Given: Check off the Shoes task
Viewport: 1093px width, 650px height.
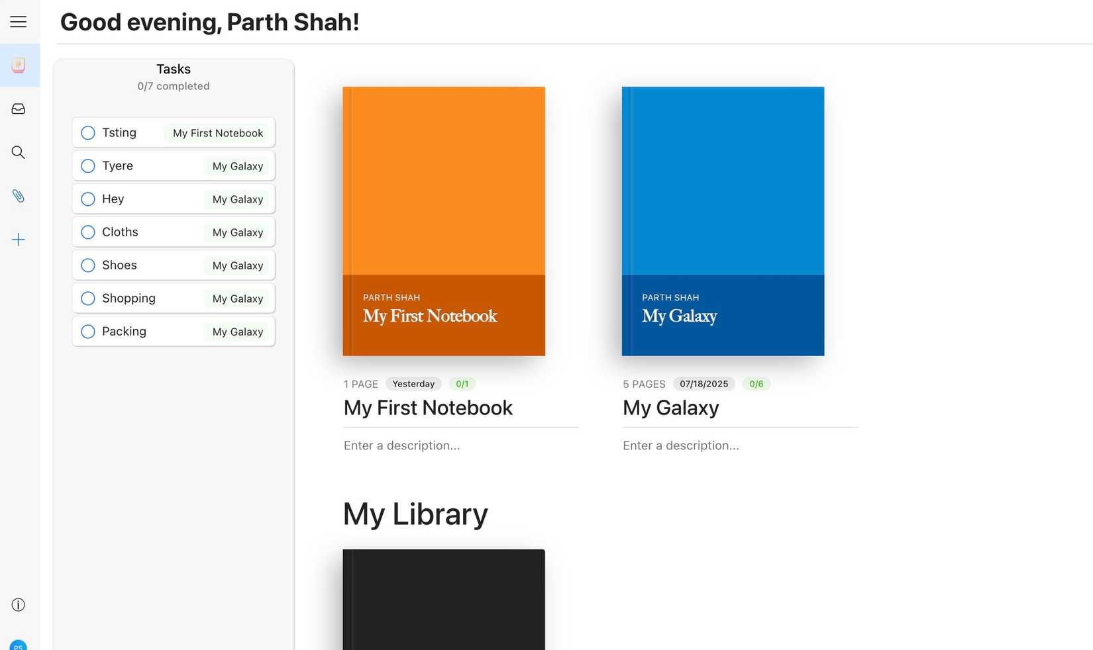Looking at the screenshot, I should pos(88,265).
